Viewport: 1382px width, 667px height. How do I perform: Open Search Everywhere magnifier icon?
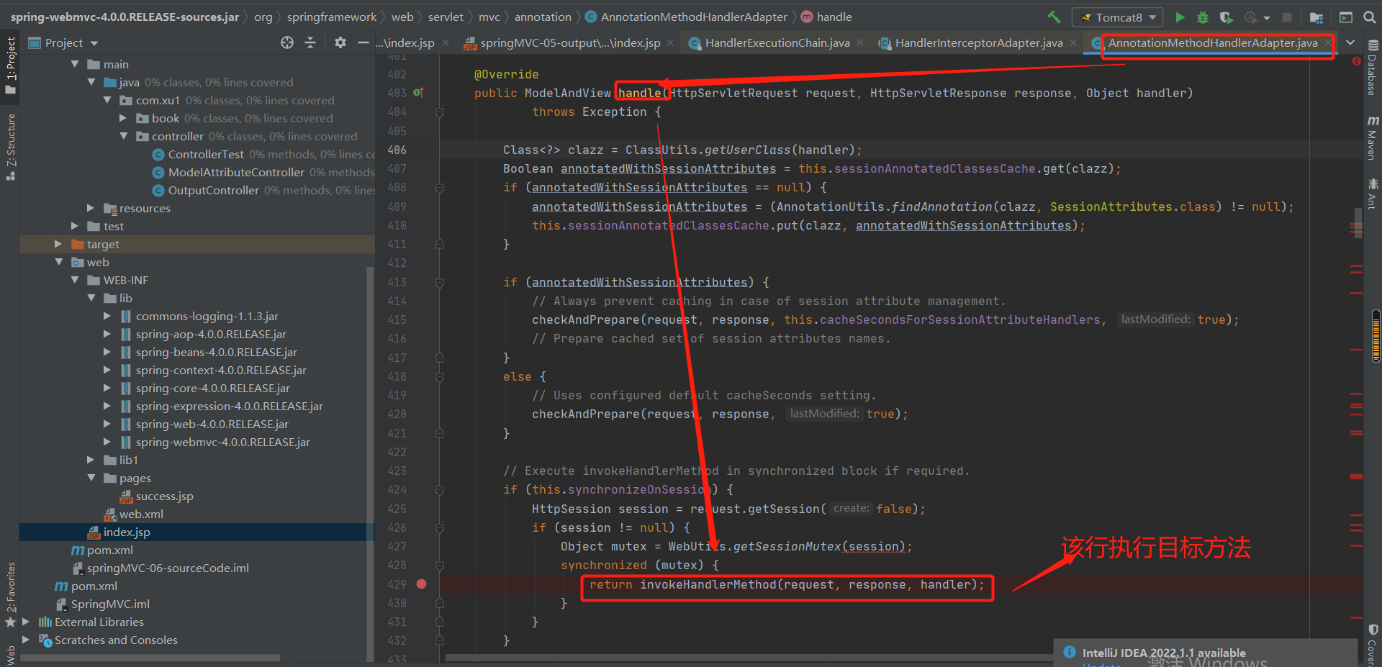(x=1369, y=17)
